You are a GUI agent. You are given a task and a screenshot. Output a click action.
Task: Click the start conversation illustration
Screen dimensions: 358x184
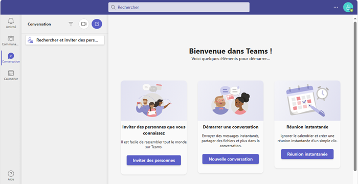point(230,101)
